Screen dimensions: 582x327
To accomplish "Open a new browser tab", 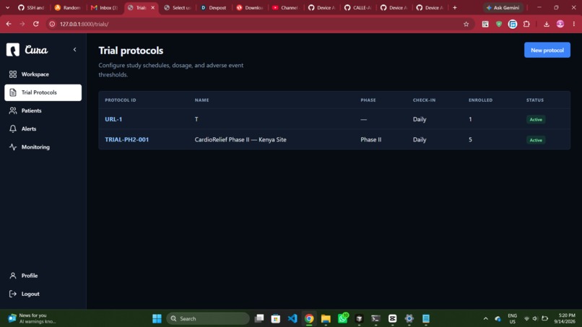I will tap(455, 8).
